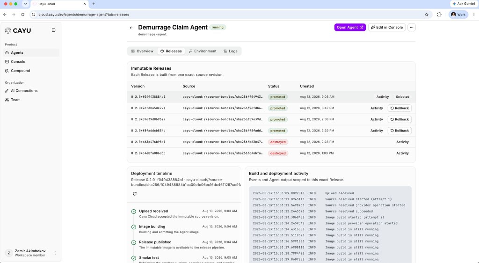Click the Created column header
Screen dimensions: 479x263
[x=307, y=86]
